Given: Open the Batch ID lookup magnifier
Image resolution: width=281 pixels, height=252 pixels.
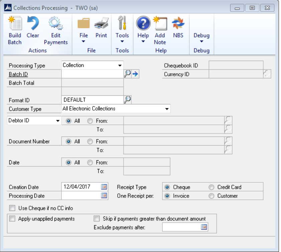Looking at the screenshot, I should (127, 74).
